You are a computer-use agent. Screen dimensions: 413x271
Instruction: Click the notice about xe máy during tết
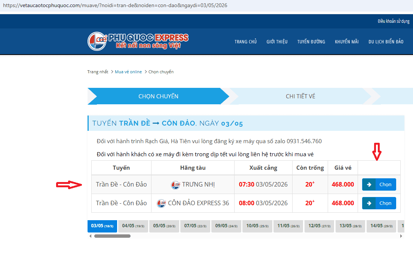click(x=205, y=154)
